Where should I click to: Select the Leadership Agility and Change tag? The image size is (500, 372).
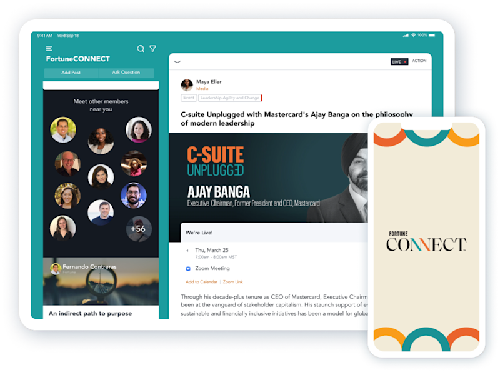click(230, 98)
